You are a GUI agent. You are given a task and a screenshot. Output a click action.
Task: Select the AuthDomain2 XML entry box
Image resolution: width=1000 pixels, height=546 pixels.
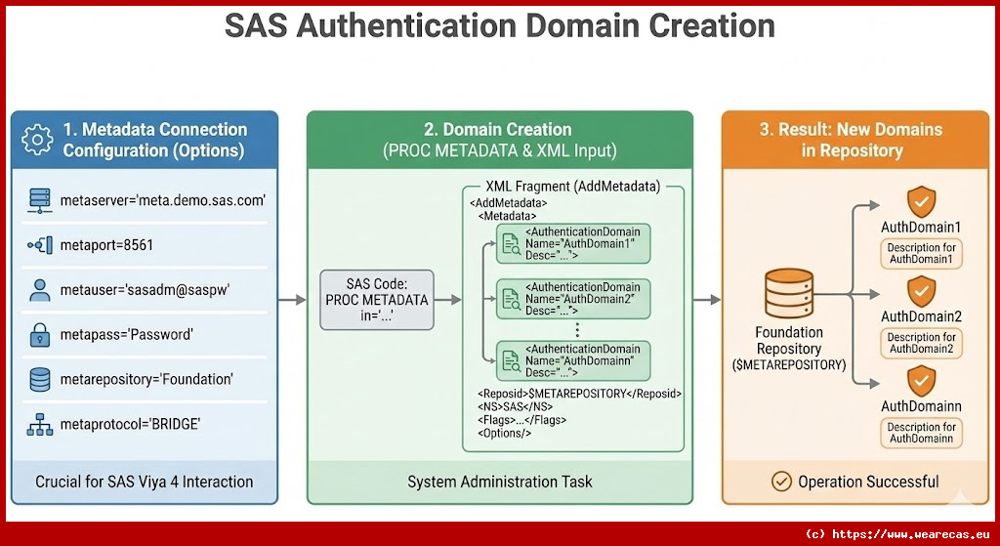click(572, 299)
